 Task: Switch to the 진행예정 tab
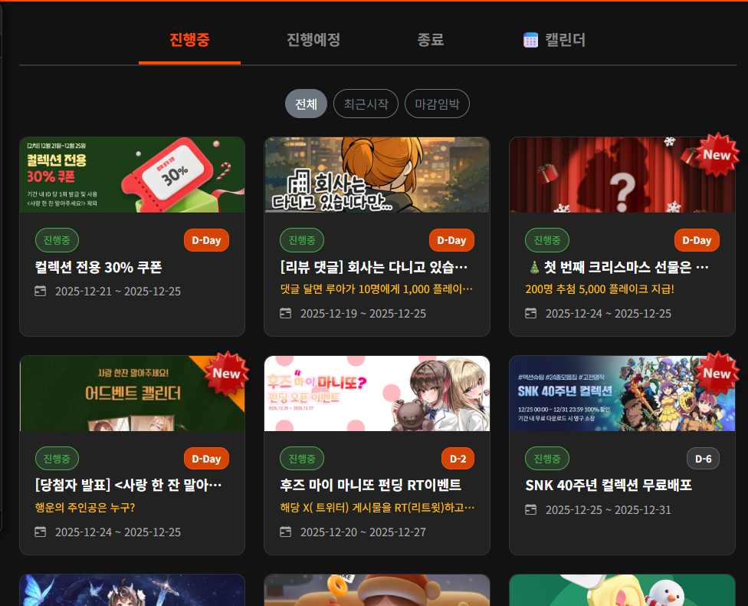(x=313, y=40)
